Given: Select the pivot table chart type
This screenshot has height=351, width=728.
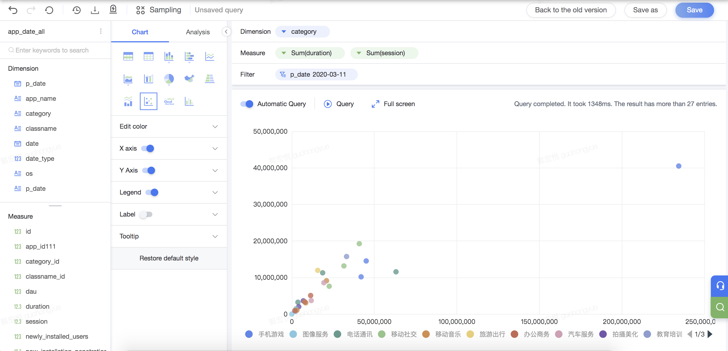Looking at the screenshot, I should click(128, 57).
